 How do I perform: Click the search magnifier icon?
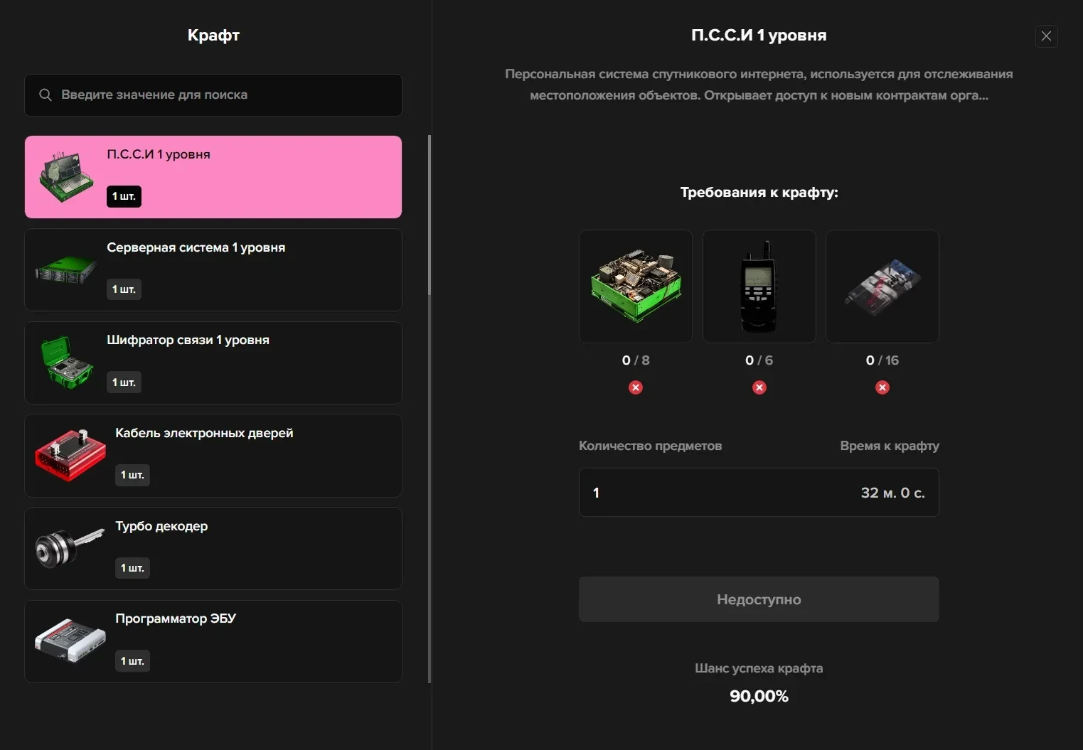coord(46,95)
